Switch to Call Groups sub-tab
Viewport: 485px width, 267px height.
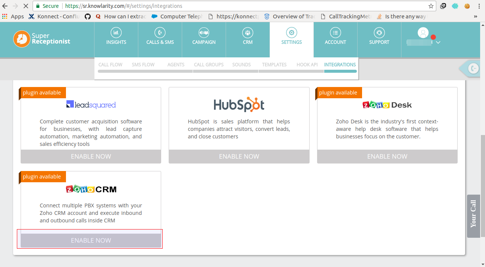pyautogui.click(x=209, y=64)
